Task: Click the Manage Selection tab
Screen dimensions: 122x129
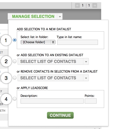Action: [33, 16]
